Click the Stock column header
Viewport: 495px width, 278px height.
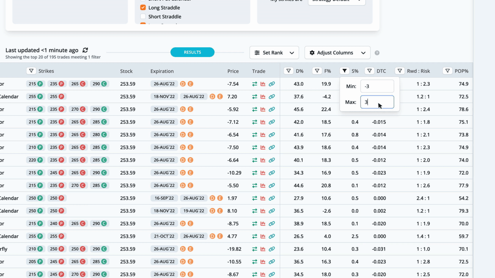click(x=126, y=71)
